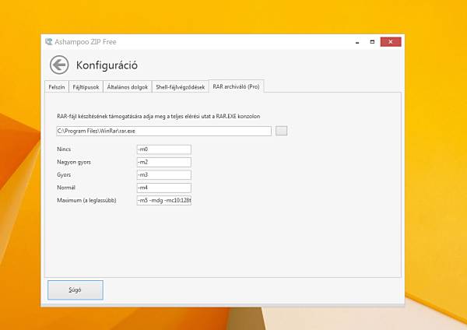Click the 'Nincs' label
The image size is (467, 330).
click(64, 149)
